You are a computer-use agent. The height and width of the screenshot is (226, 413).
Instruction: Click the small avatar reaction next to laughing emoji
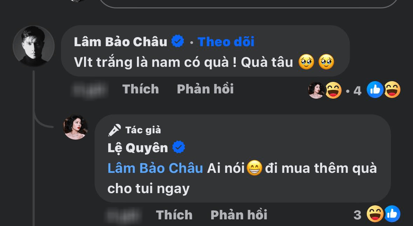click(316, 90)
